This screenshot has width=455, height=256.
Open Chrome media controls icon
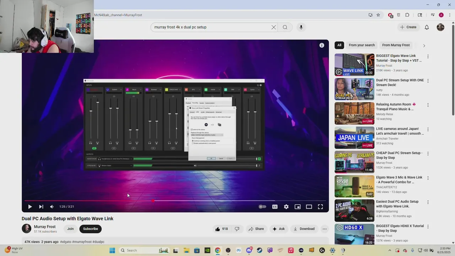[433, 15]
